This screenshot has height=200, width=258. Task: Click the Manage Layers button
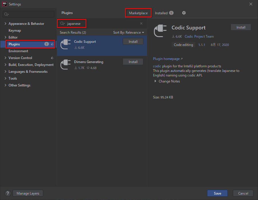pyautogui.click(x=28, y=193)
